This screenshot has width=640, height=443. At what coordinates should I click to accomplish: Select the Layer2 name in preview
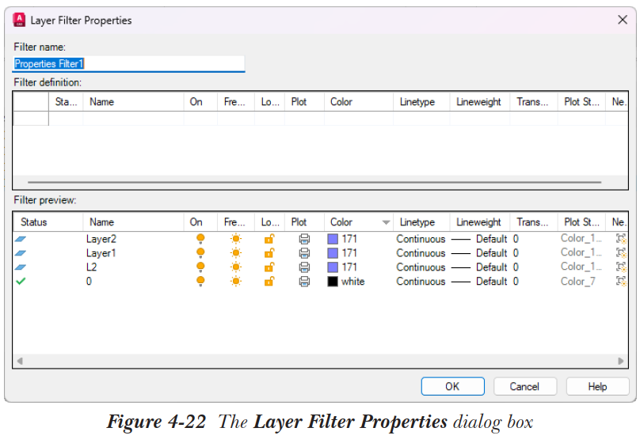pos(101,239)
